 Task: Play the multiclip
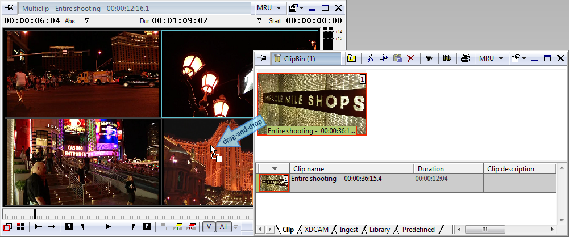click(108, 227)
